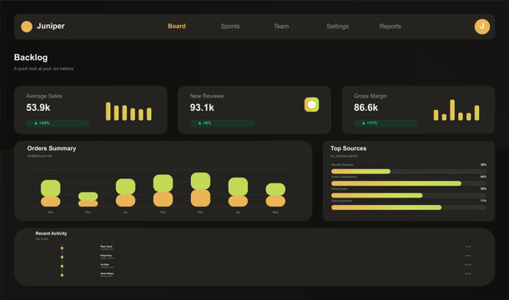Open the Owen Reyes activity entry

coord(107,275)
